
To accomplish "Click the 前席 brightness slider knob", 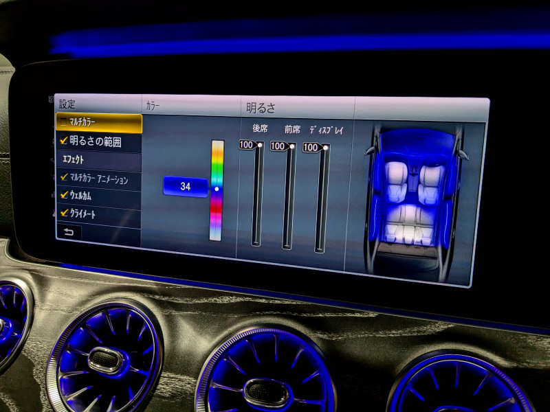I will click(x=291, y=146).
